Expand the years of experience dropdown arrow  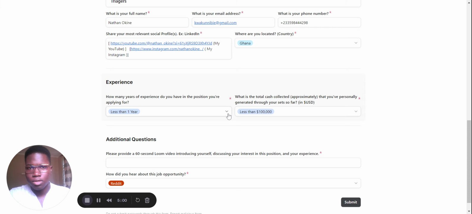[227, 111]
